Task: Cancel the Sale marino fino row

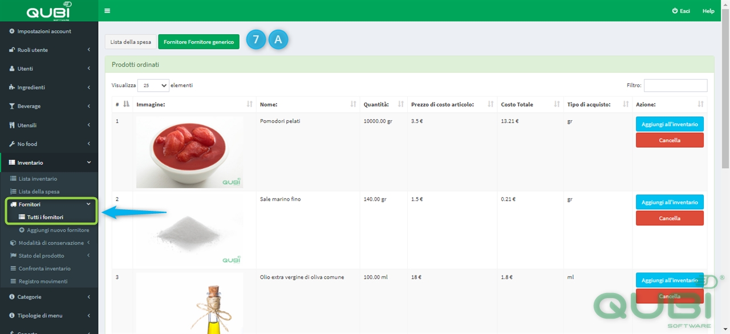Action: pyautogui.click(x=670, y=218)
